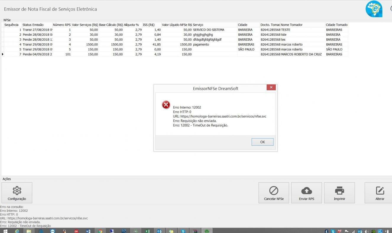Click the Serviço column header
The width and height of the screenshot is (392, 233).
[x=215, y=25]
